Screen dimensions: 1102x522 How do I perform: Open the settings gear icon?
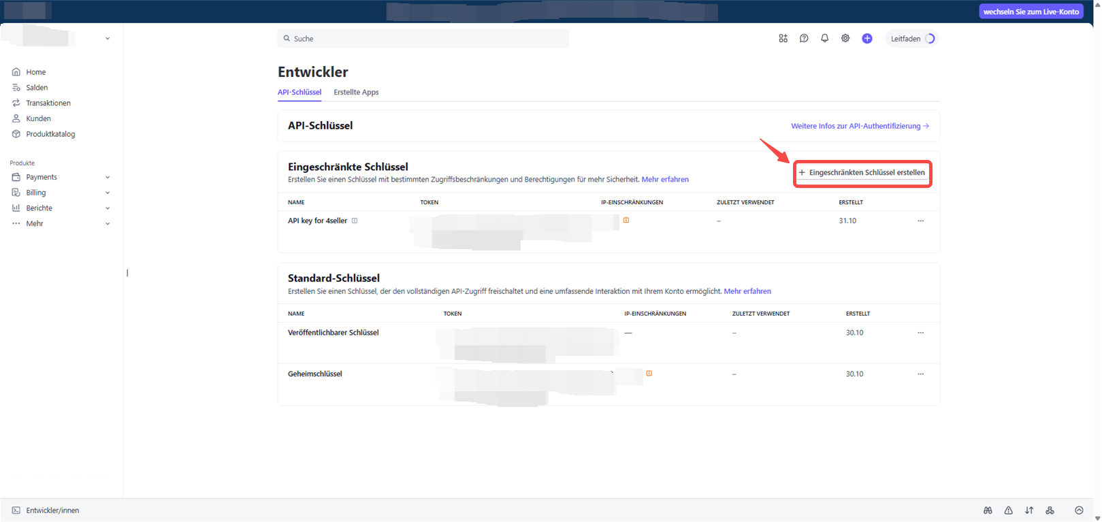point(845,39)
